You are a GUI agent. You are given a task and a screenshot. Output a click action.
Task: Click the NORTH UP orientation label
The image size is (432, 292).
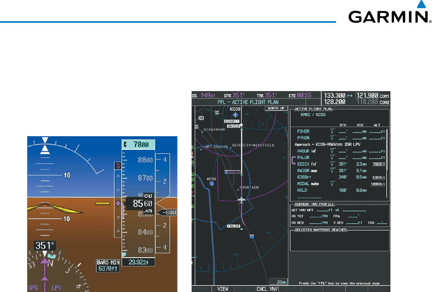(276, 108)
